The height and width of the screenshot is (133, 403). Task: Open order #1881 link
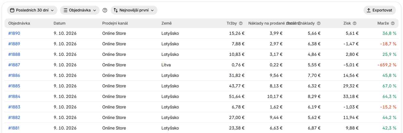14,128
